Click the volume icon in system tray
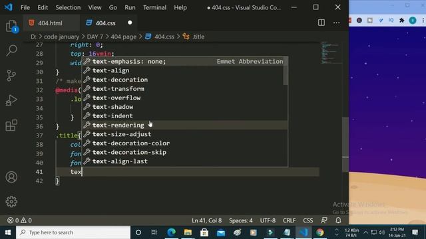This screenshot has width=426, height=239. [x=381, y=232]
